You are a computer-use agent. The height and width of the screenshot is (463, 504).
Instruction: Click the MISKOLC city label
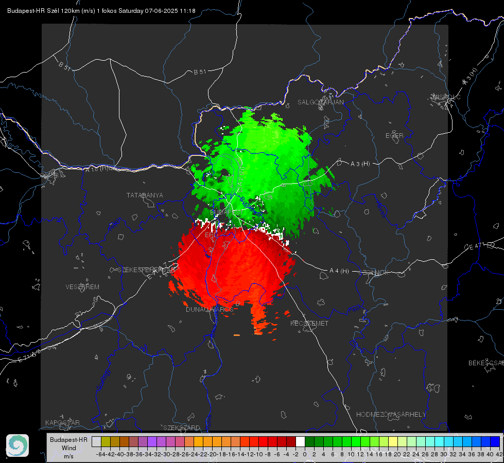pos(446,97)
